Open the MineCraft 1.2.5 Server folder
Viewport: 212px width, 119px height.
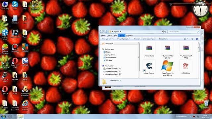[x=15, y=105]
